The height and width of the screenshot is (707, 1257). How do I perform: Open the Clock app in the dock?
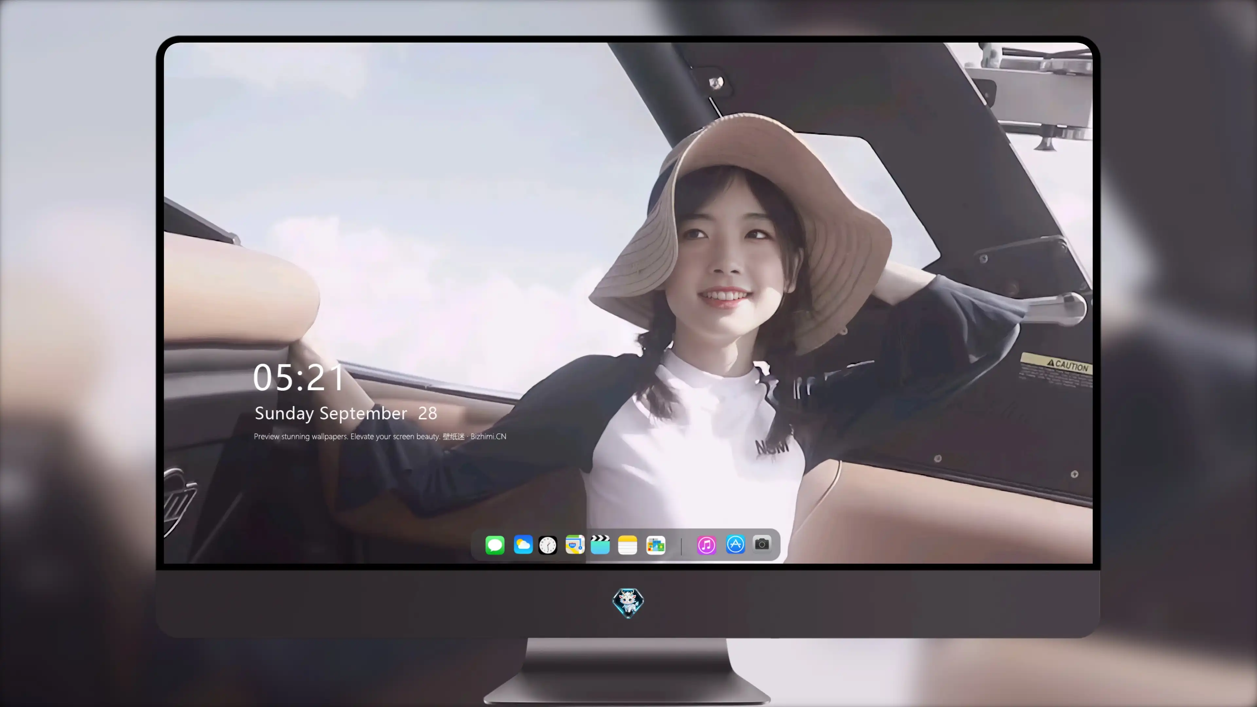(x=548, y=545)
